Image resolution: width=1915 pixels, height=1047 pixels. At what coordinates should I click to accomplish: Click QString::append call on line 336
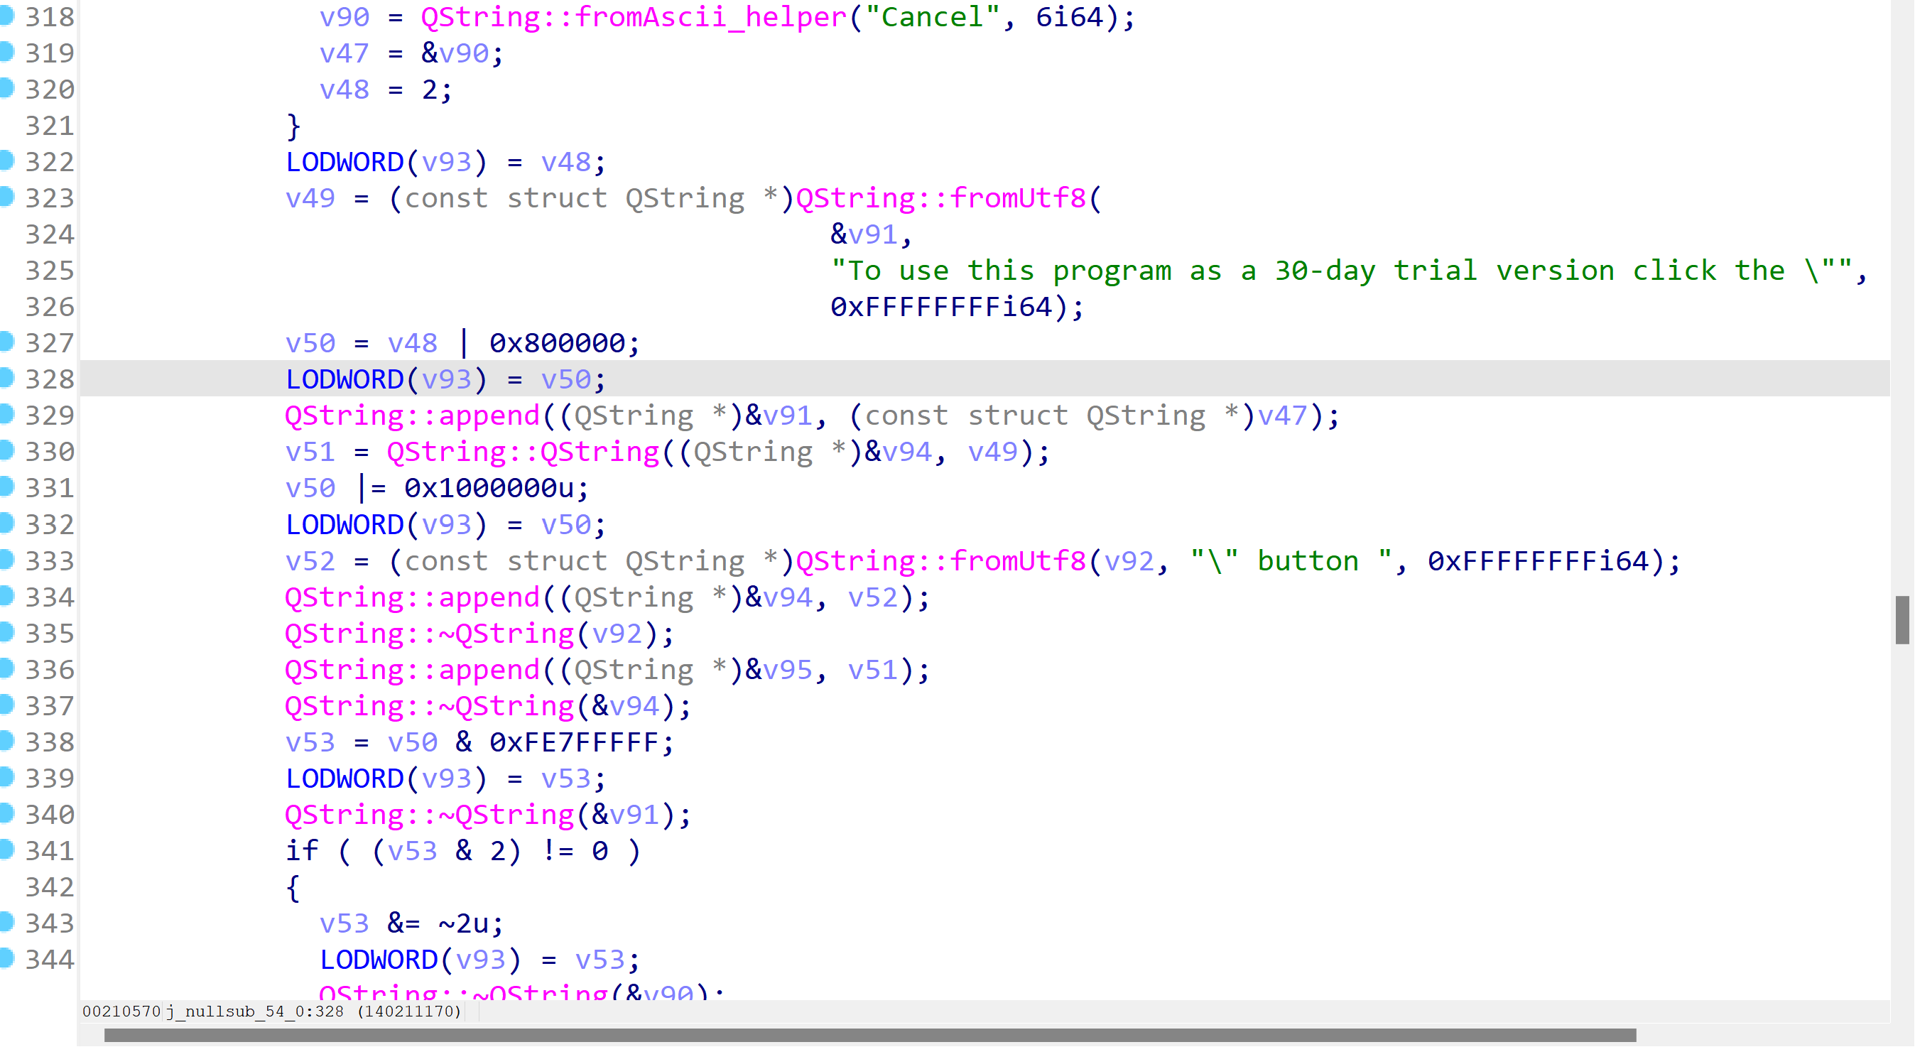pos(413,670)
